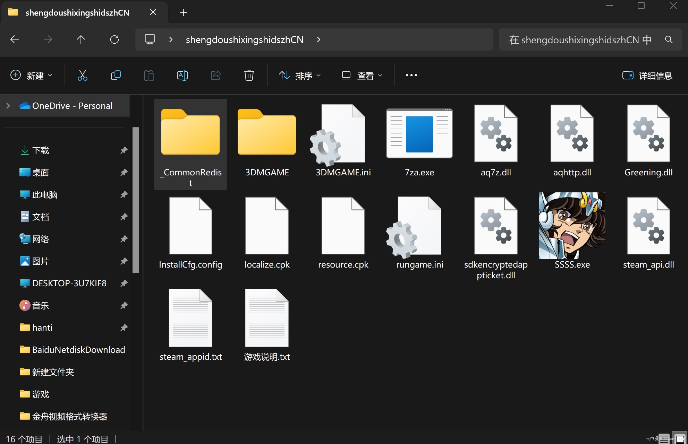Go forward with the right arrow
The image size is (688, 444).
click(x=48, y=40)
